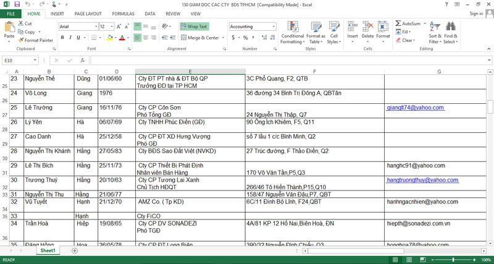The image size is (494, 264).
Task: Click the Insert Function fx icon
Action: coord(82,60)
